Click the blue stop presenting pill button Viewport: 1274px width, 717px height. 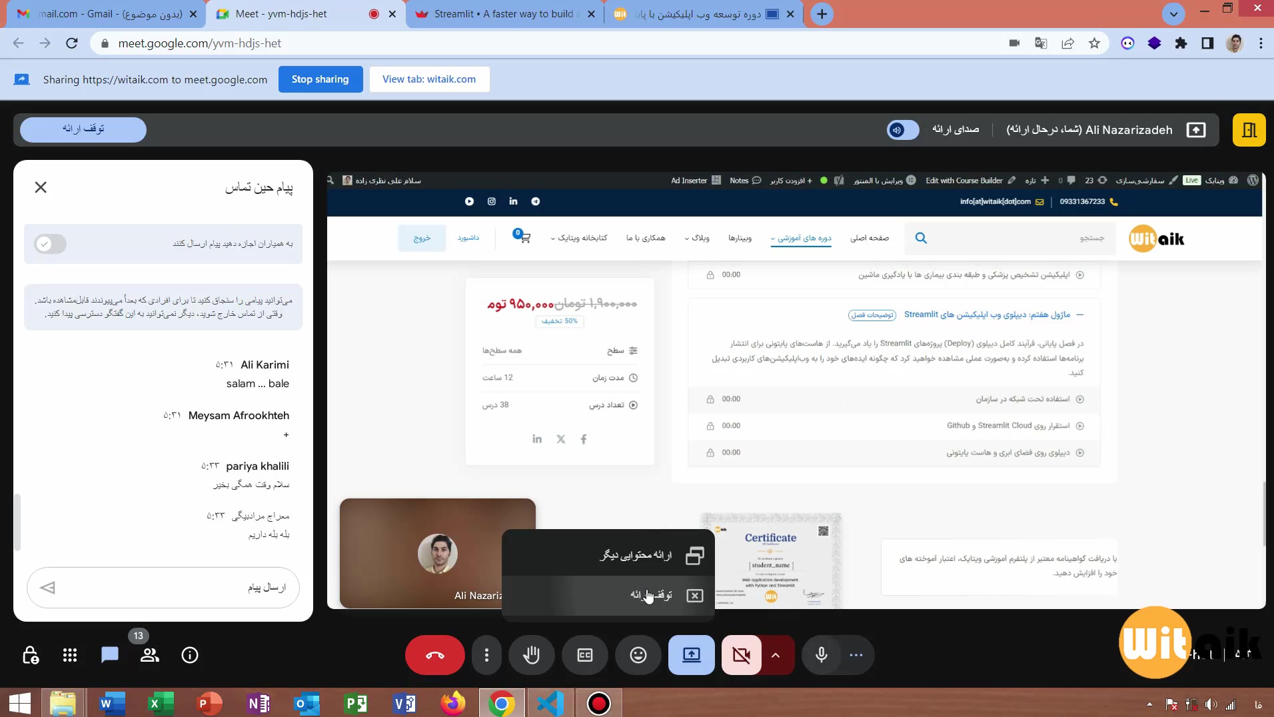pyautogui.click(x=83, y=129)
